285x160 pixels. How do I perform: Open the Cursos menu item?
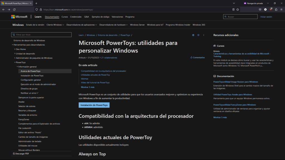tap(65, 17)
